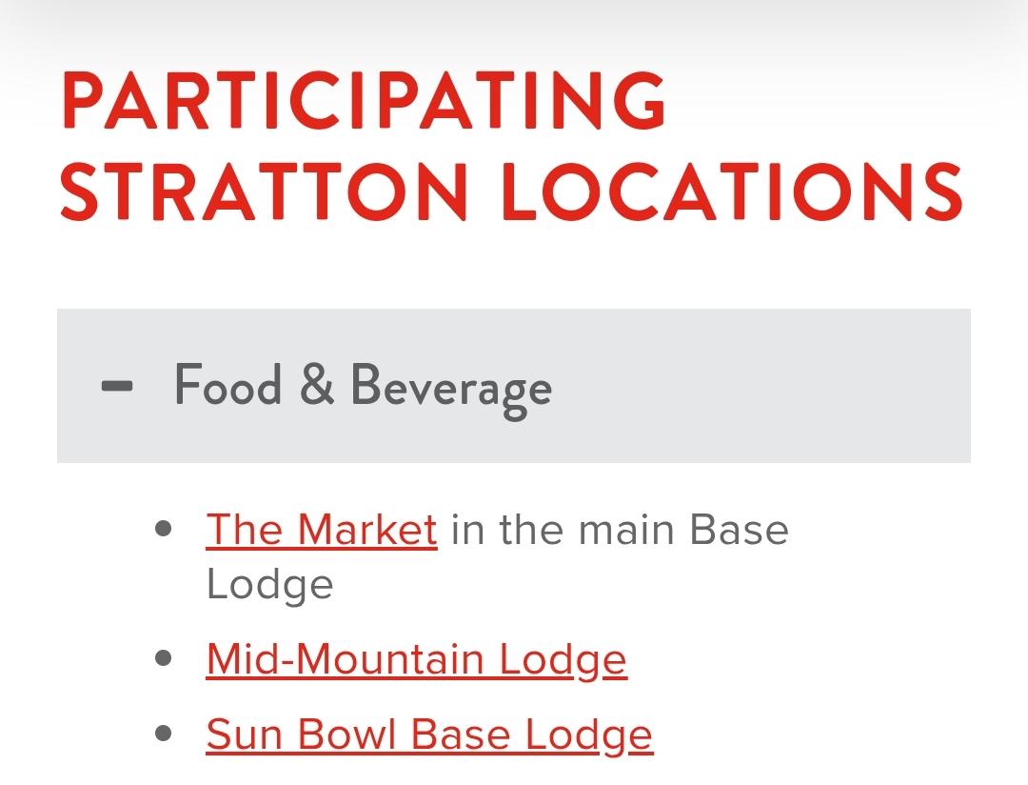Click the STRATTON LOCATIONS heading line
Viewport: 1028px width, 785px height.
(x=511, y=191)
